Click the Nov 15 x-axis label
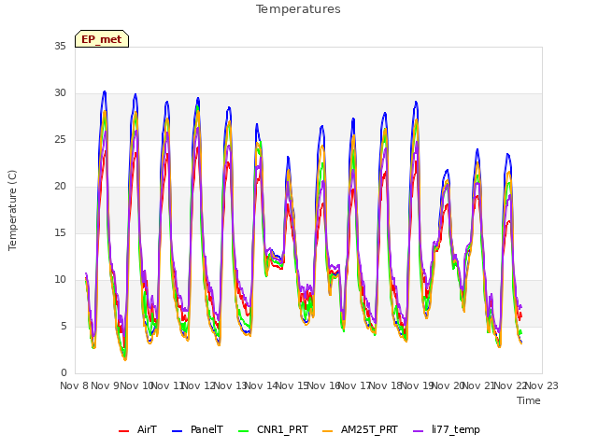Image resolution: width=598 pixels, height=448 pixels. click(x=292, y=385)
